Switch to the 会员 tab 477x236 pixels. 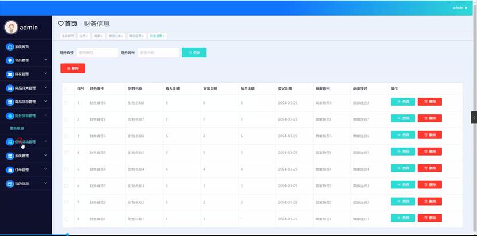tap(83, 36)
